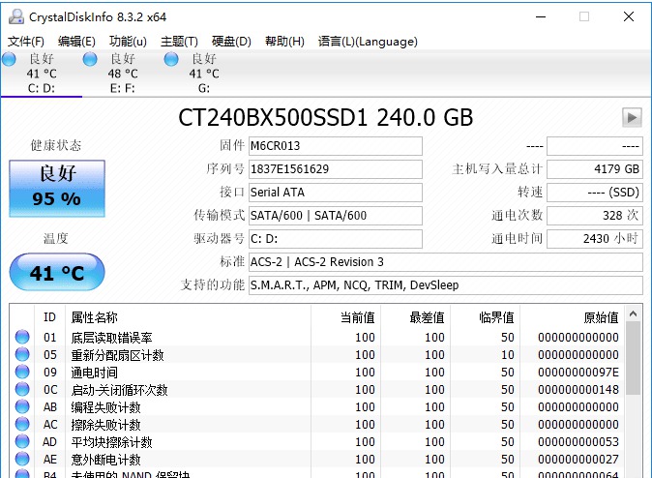Click the serial number field 1837E1561629
652x478 pixels.
[x=336, y=169]
